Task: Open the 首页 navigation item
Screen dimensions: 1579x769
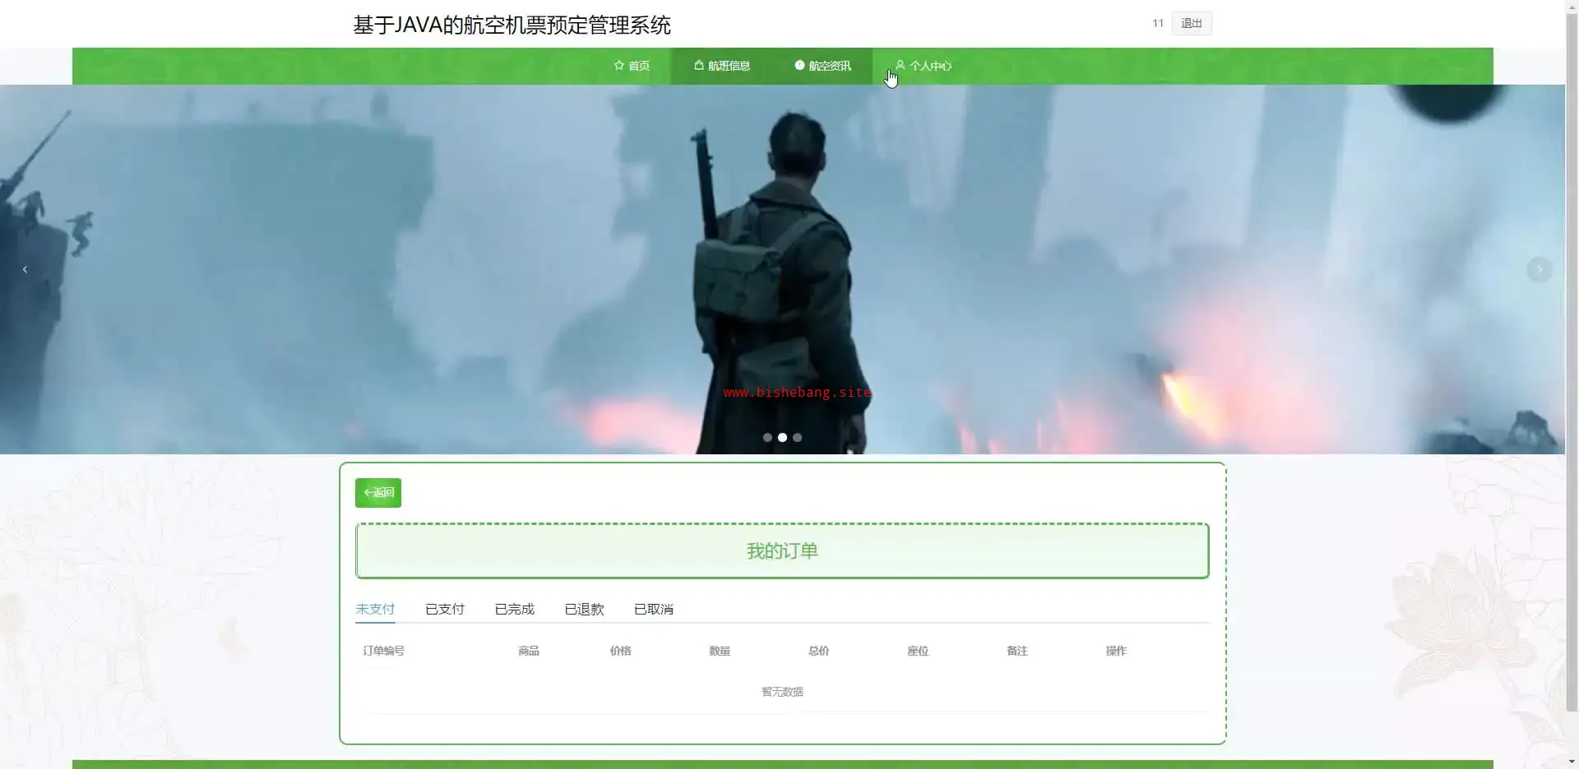Action: point(632,66)
